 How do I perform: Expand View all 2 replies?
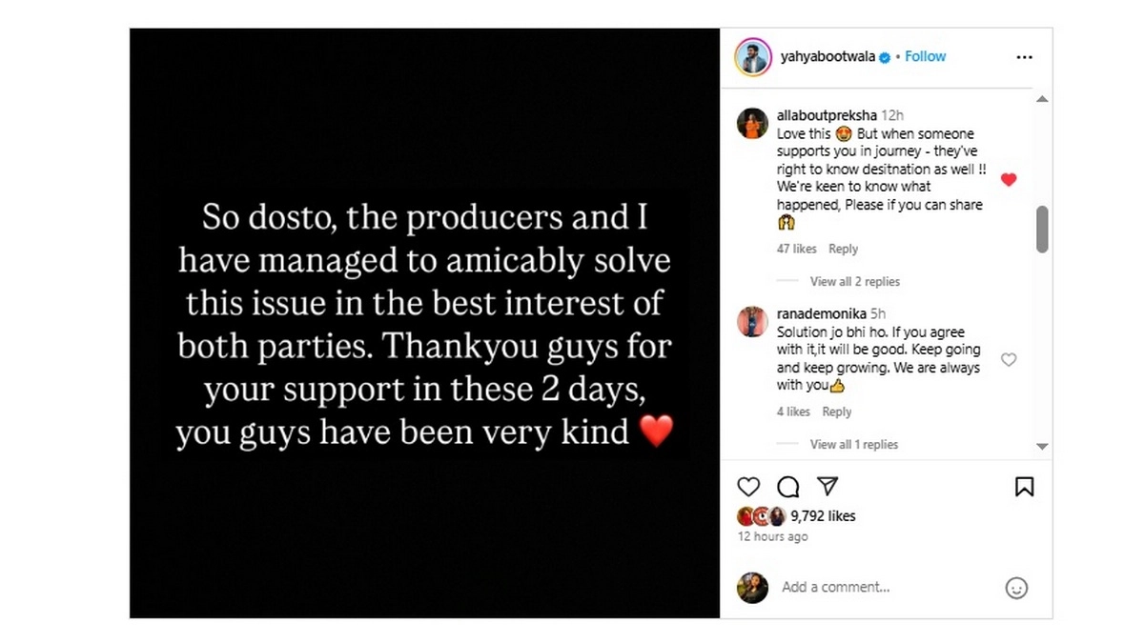(854, 282)
